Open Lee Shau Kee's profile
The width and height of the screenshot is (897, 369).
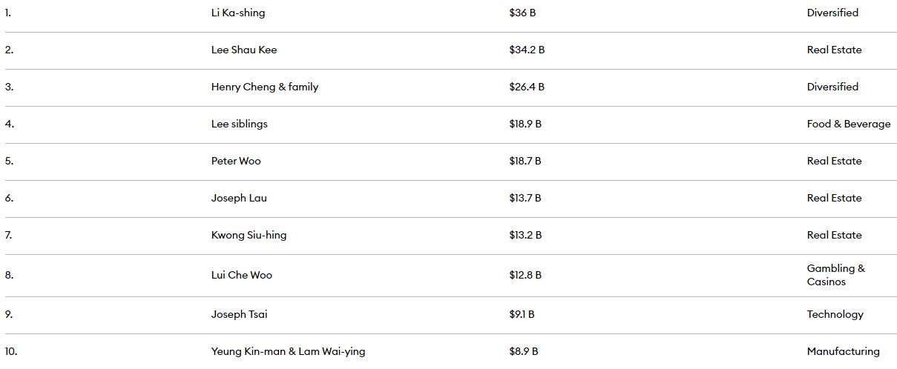243,50
